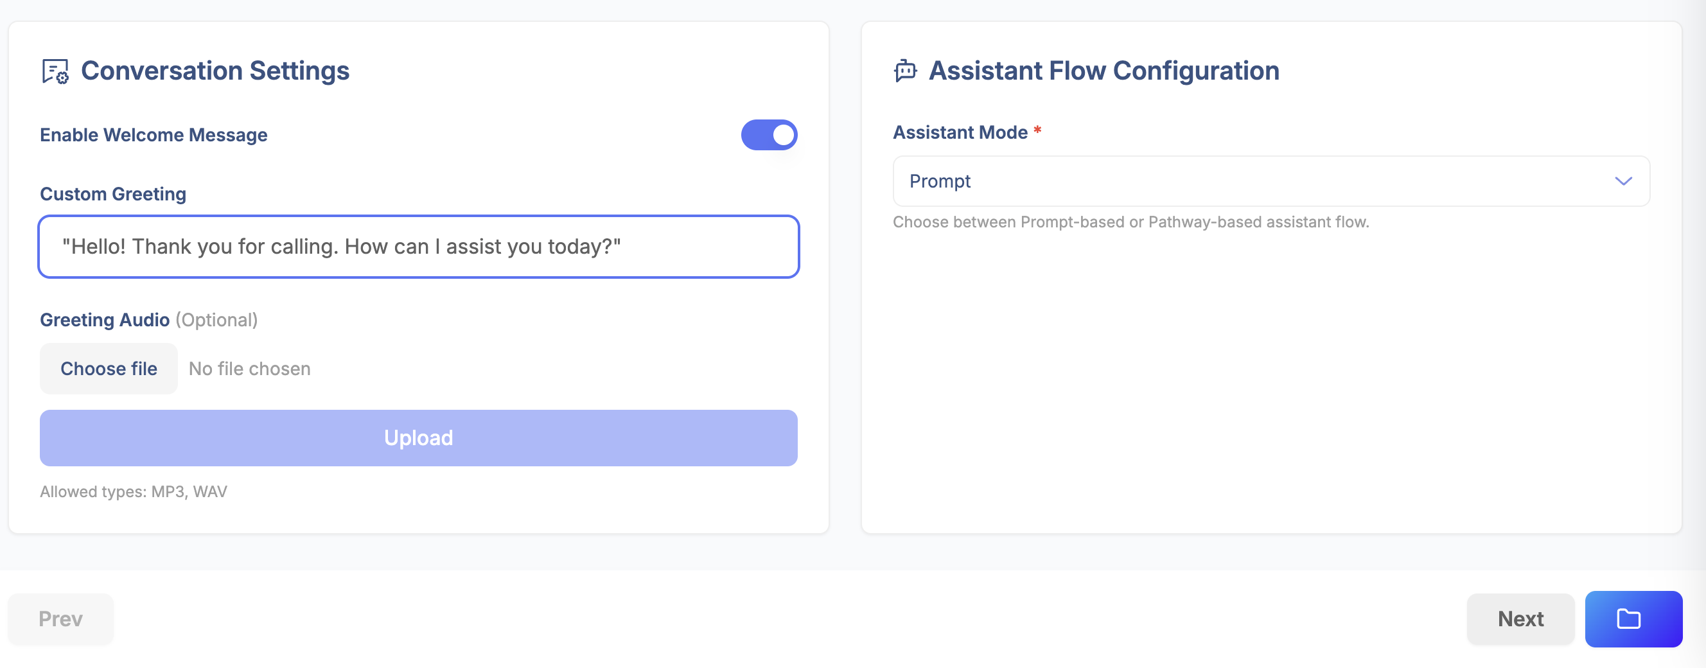Click the Greeting Audio label

[105, 320]
